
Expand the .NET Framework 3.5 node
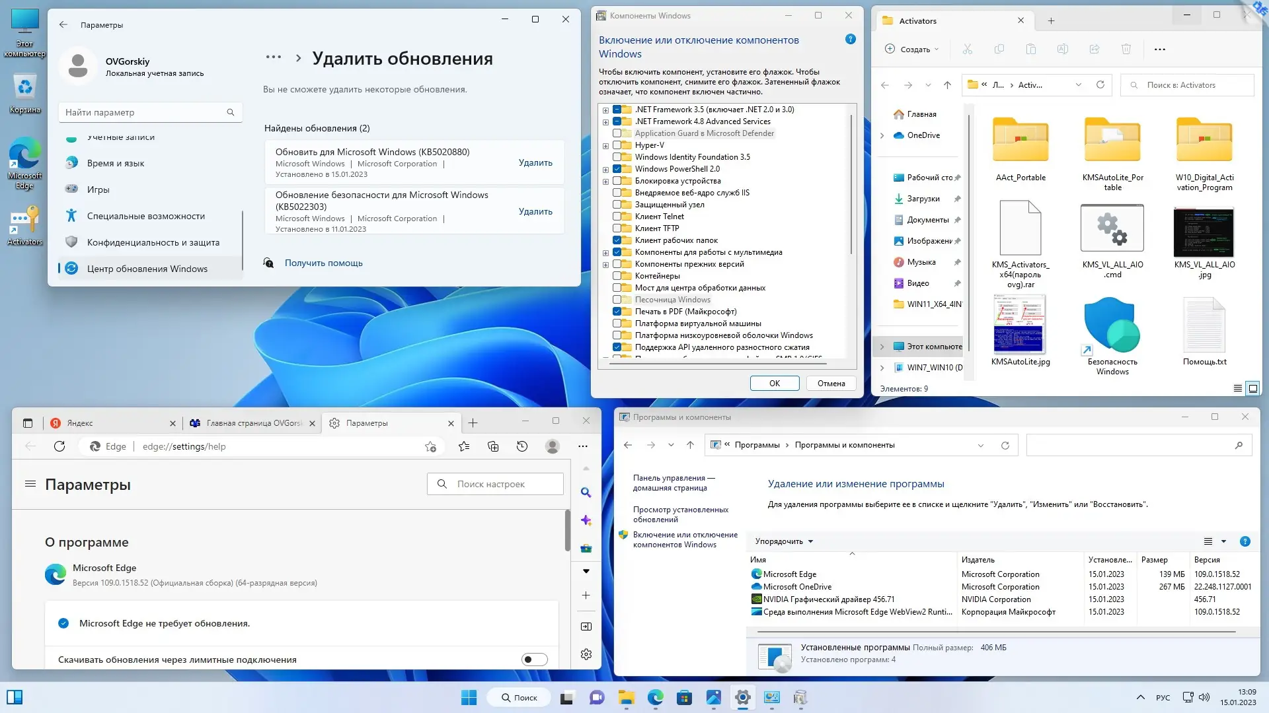click(605, 110)
